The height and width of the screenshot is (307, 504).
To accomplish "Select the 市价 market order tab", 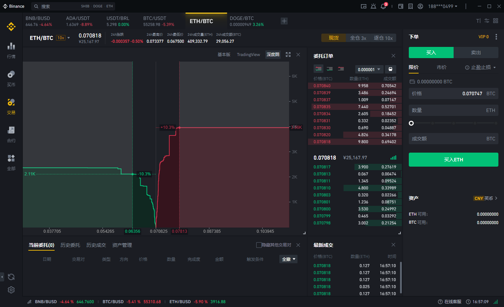I will [442, 67].
